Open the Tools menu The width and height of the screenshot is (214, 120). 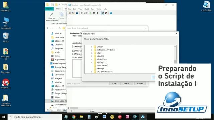(x=99, y=9)
